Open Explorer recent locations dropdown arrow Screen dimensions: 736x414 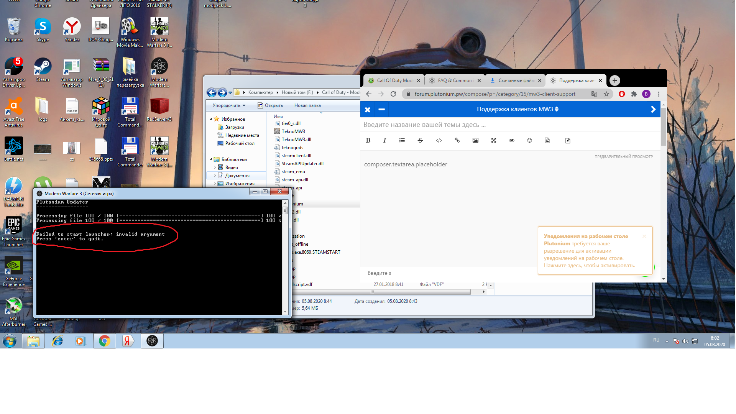[x=230, y=93]
